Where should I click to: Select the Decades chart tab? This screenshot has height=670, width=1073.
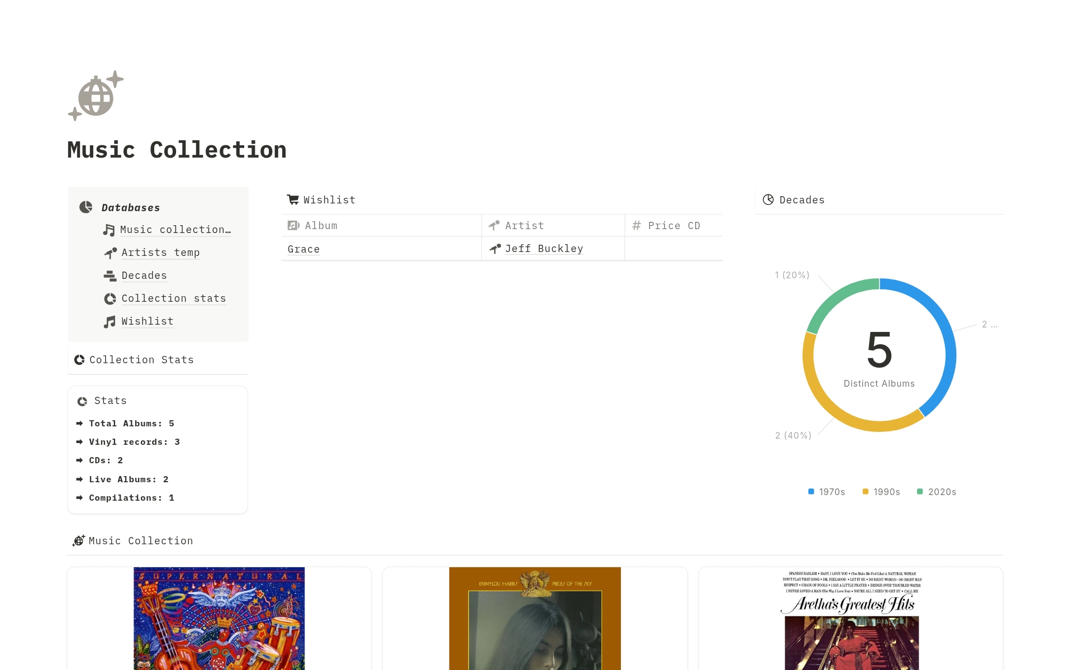pyautogui.click(x=801, y=200)
